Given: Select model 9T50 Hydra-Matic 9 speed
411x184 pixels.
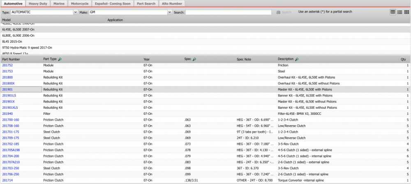Looking at the screenshot, I should point(24,47).
